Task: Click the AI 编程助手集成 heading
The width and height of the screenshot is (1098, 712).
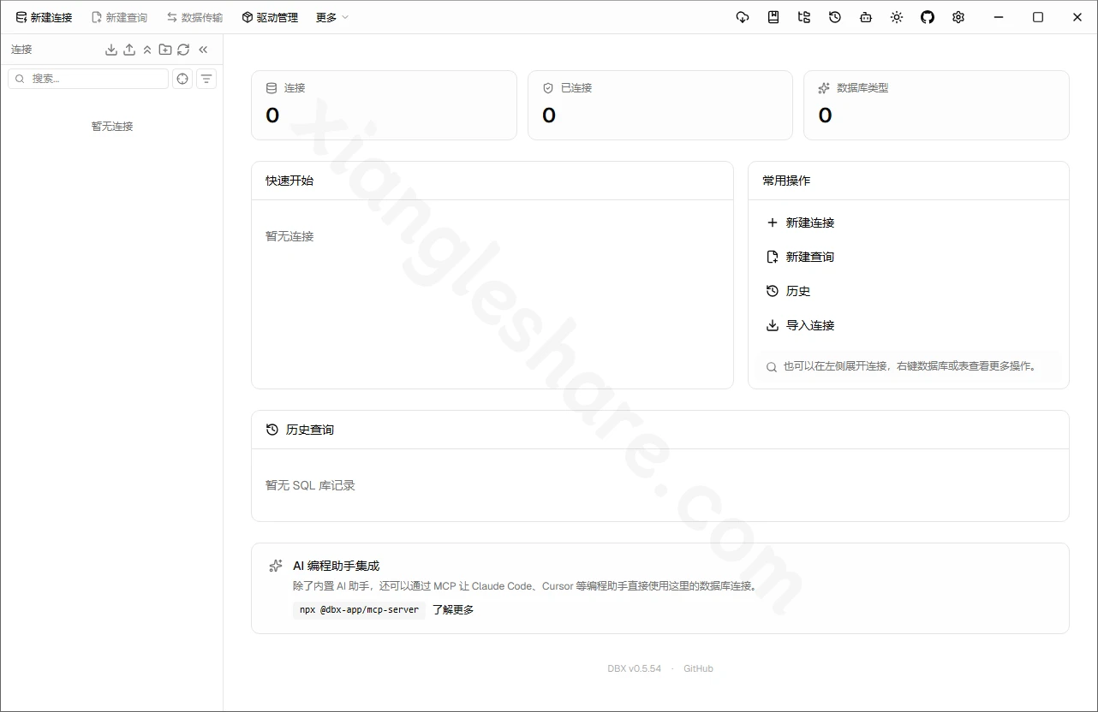Action: pos(336,566)
